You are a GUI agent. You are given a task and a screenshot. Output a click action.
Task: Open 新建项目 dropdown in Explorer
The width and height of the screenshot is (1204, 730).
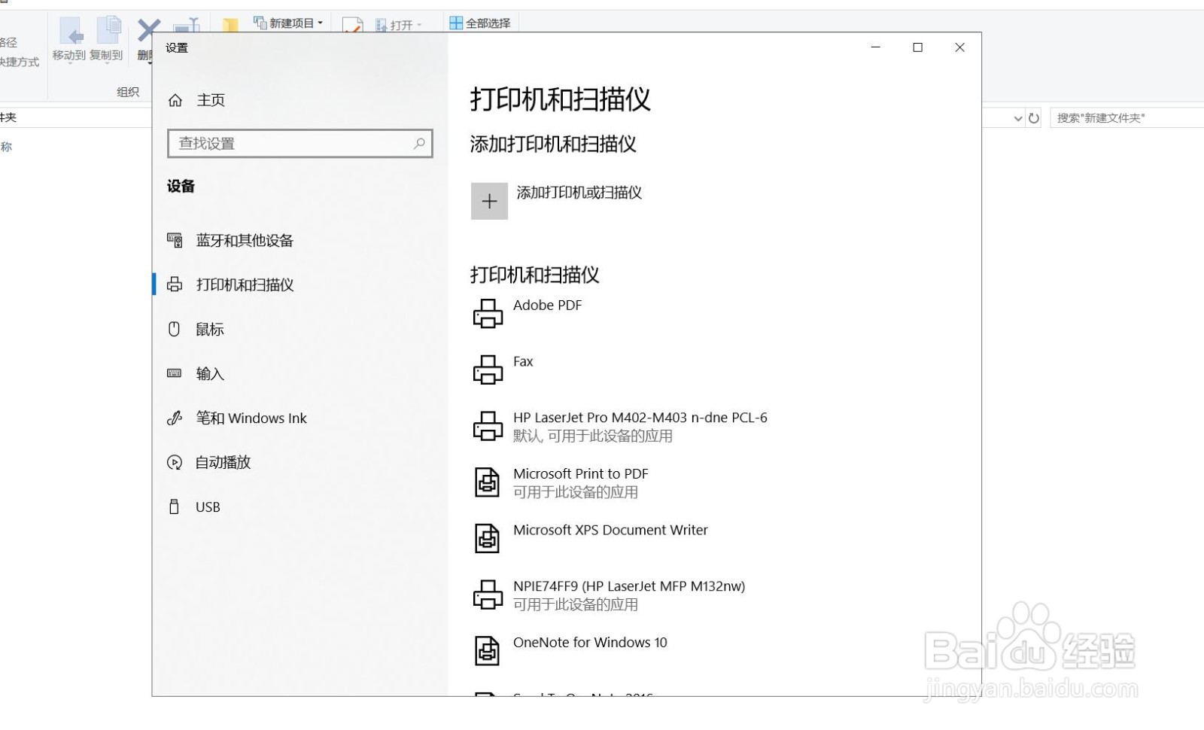(289, 23)
